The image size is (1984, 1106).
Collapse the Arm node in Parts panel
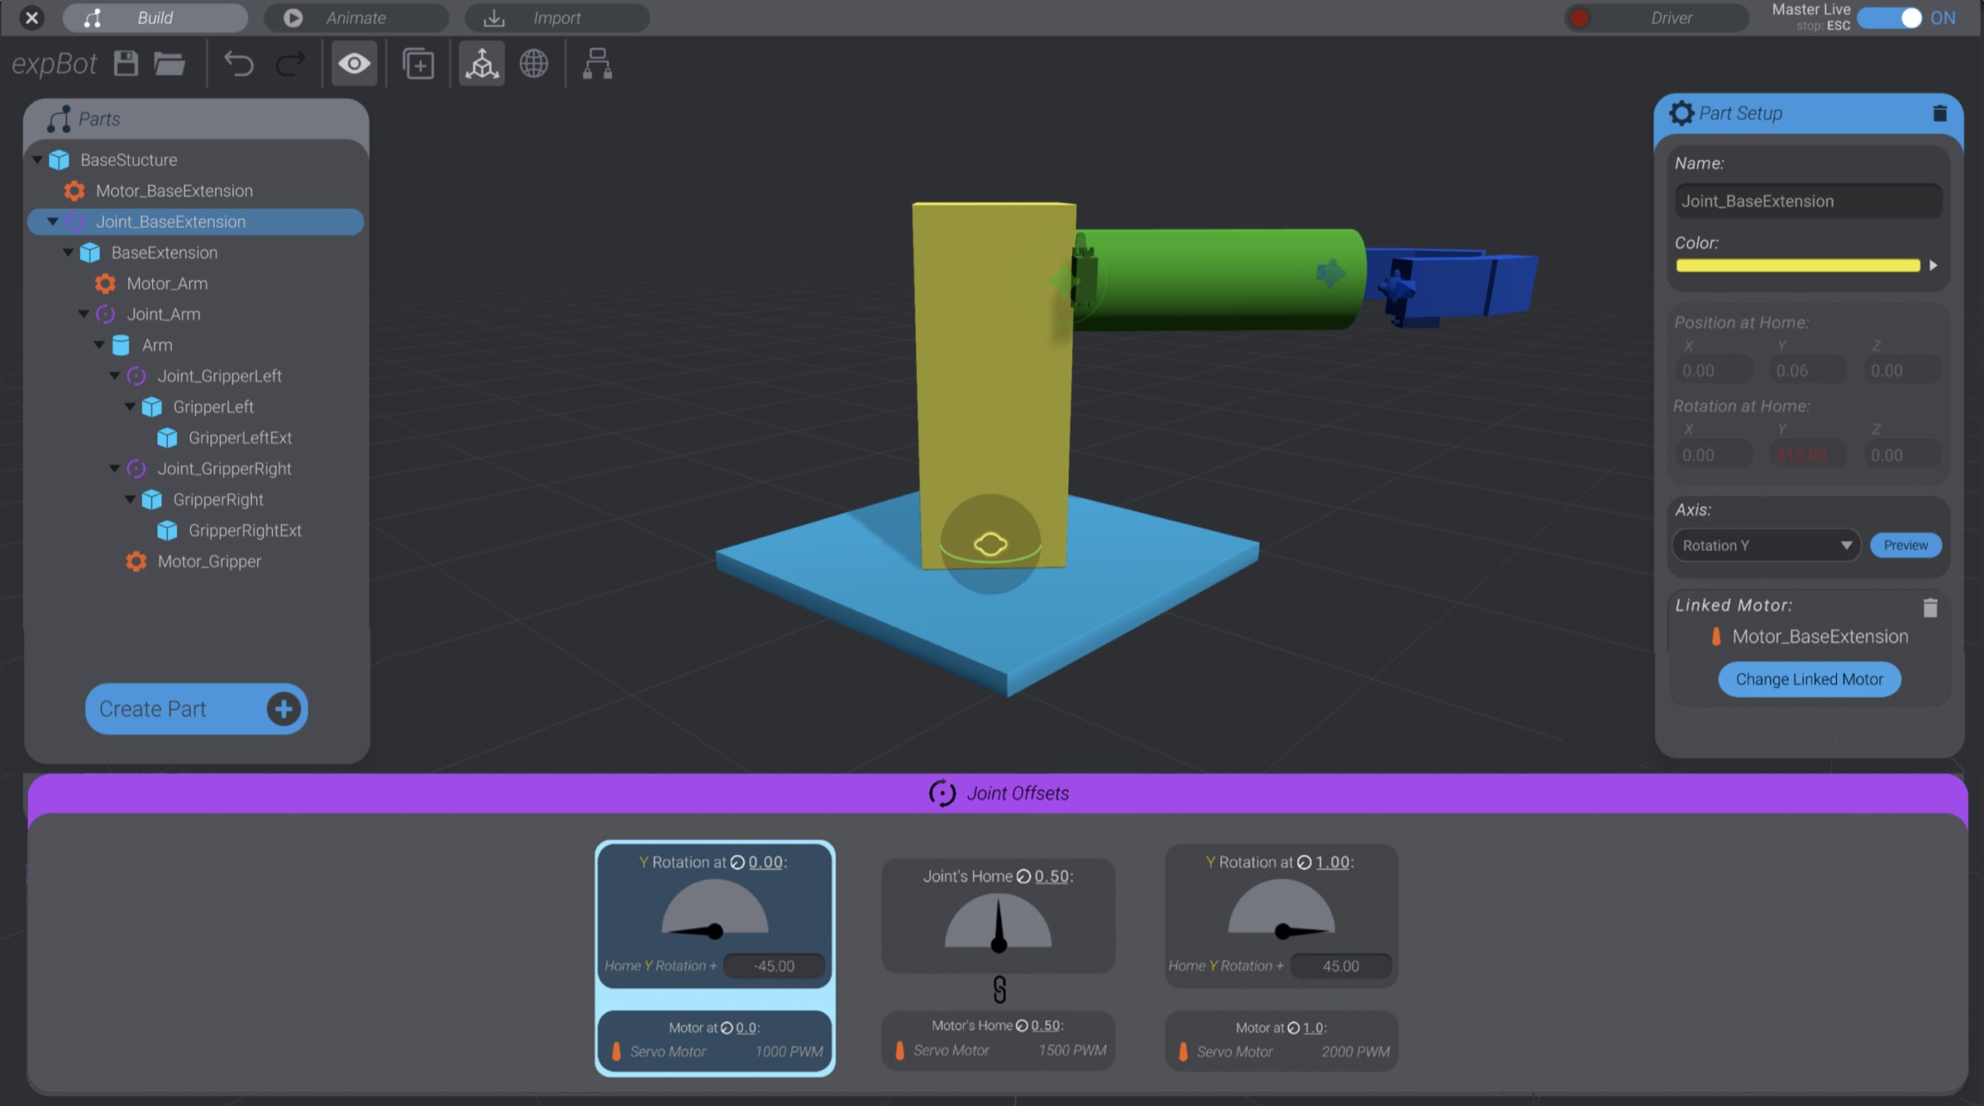point(100,344)
